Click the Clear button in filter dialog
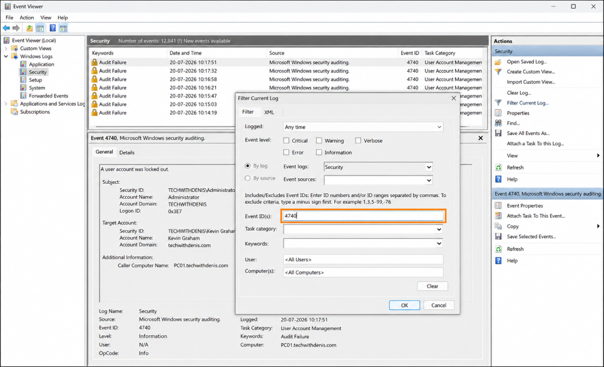Image resolution: width=604 pixels, height=367 pixels. pyautogui.click(x=433, y=286)
